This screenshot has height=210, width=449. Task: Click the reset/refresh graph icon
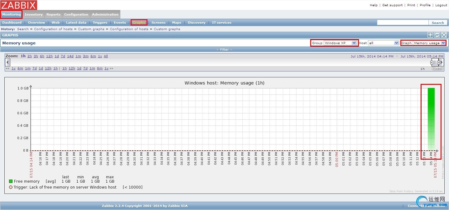(x=437, y=35)
